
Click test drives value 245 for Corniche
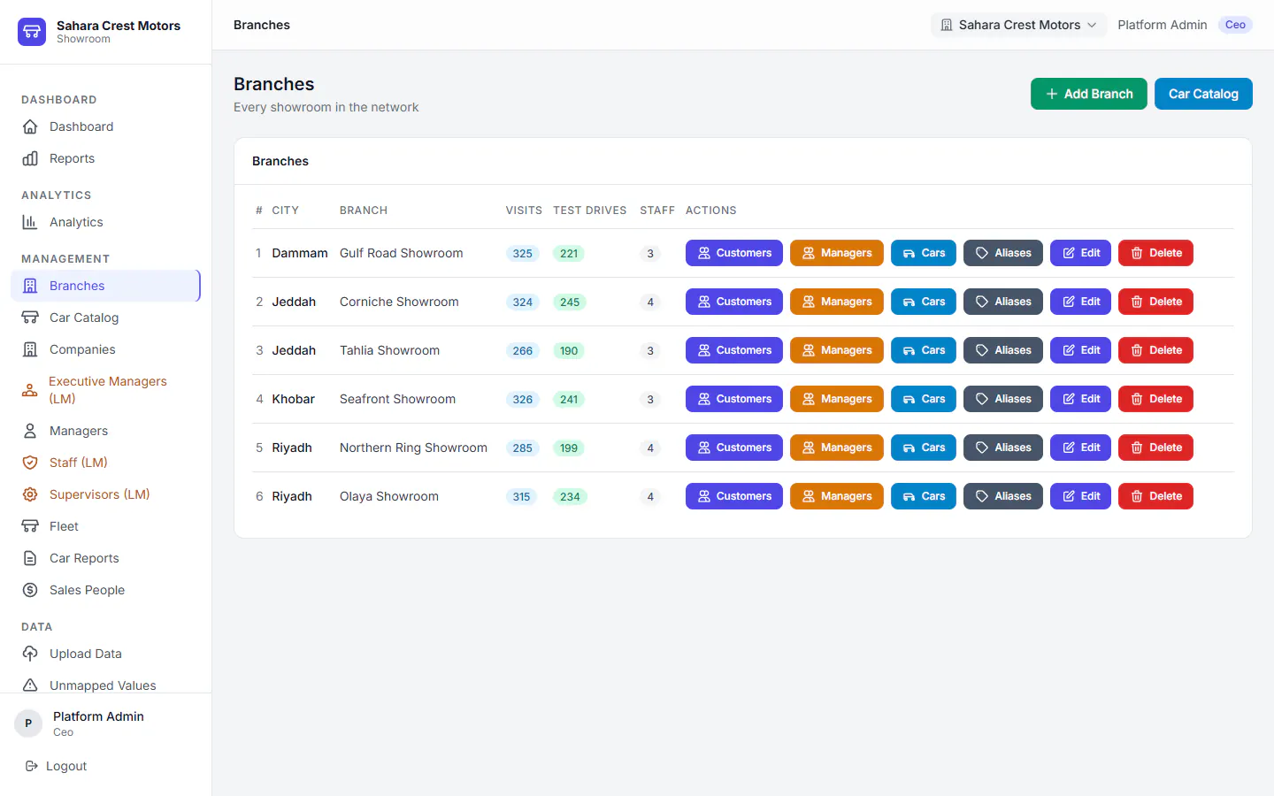[x=570, y=302]
